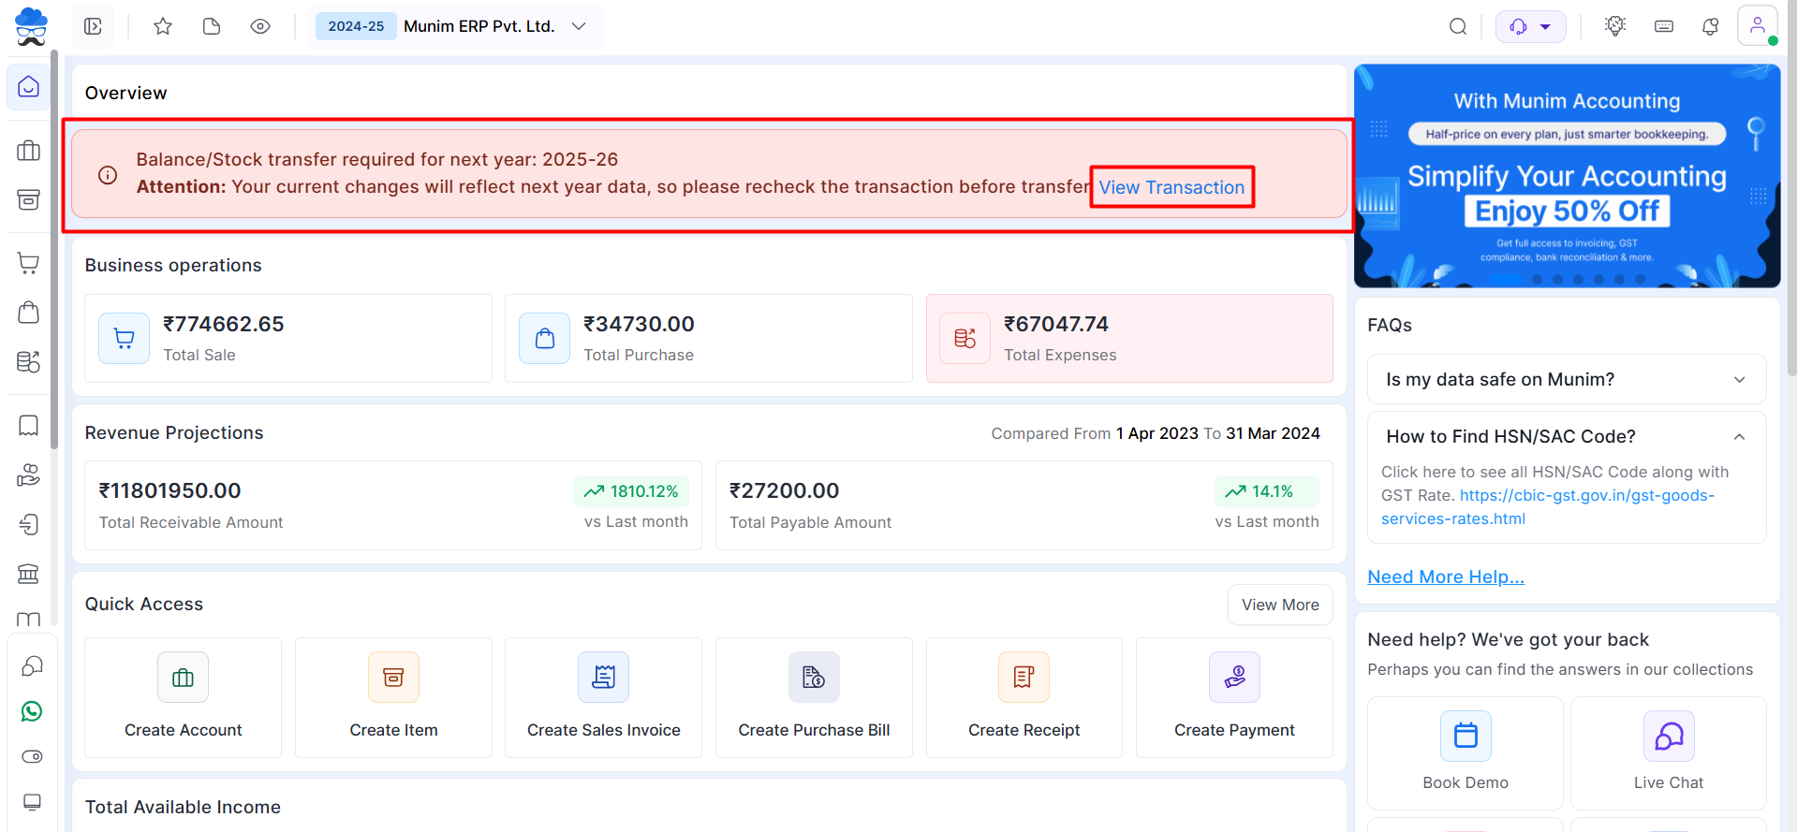Open Total Sale ₹774662.65 card

(288, 339)
